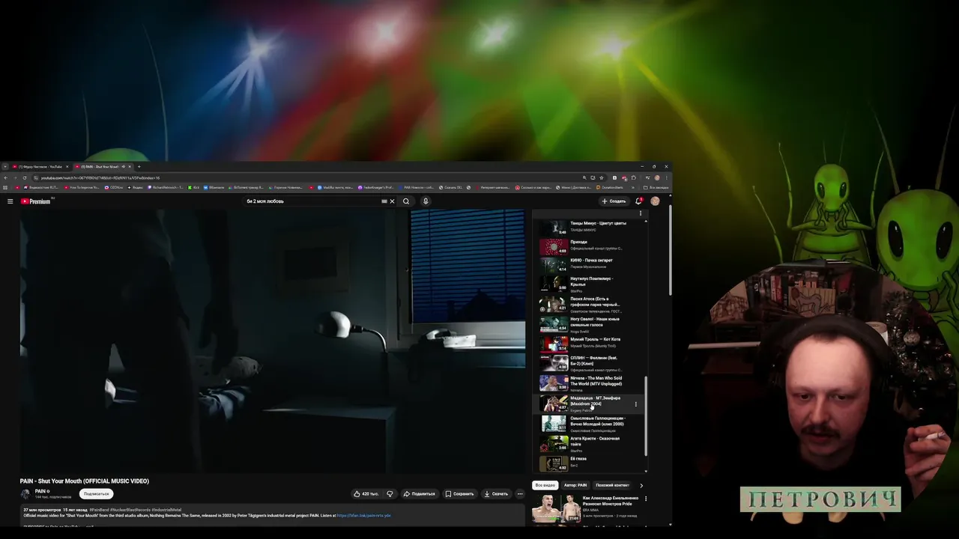Select the 'Все видео' filter chip

[x=545, y=485]
